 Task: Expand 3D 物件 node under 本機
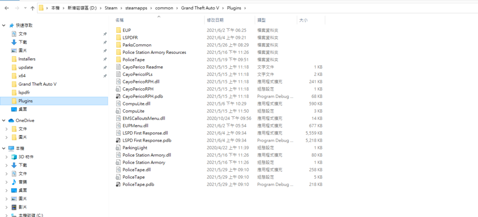click(x=7, y=157)
